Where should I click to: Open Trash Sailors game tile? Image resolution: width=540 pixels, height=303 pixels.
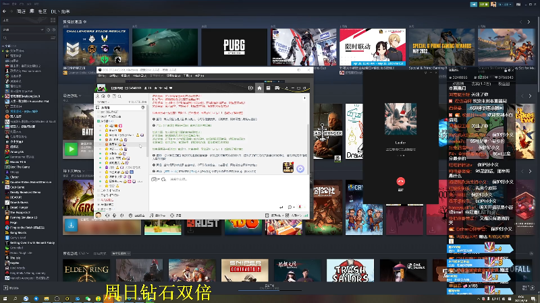350,271
